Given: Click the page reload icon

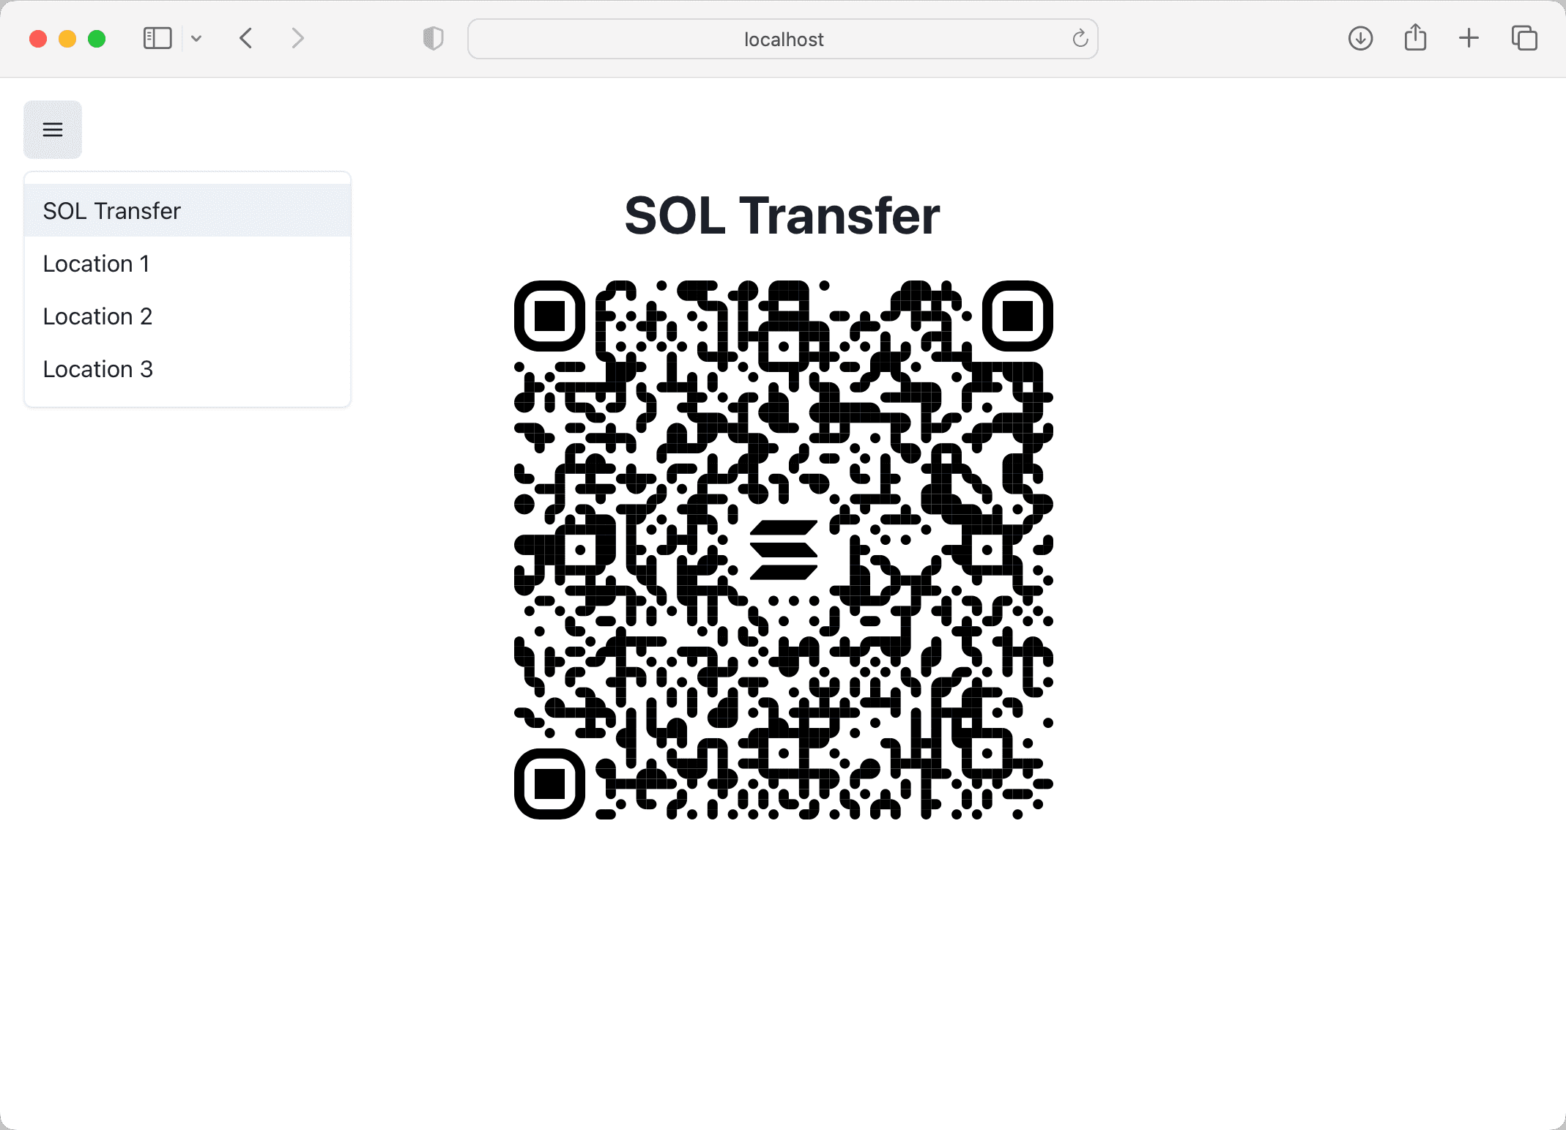Looking at the screenshot, I should point(1081,37).
